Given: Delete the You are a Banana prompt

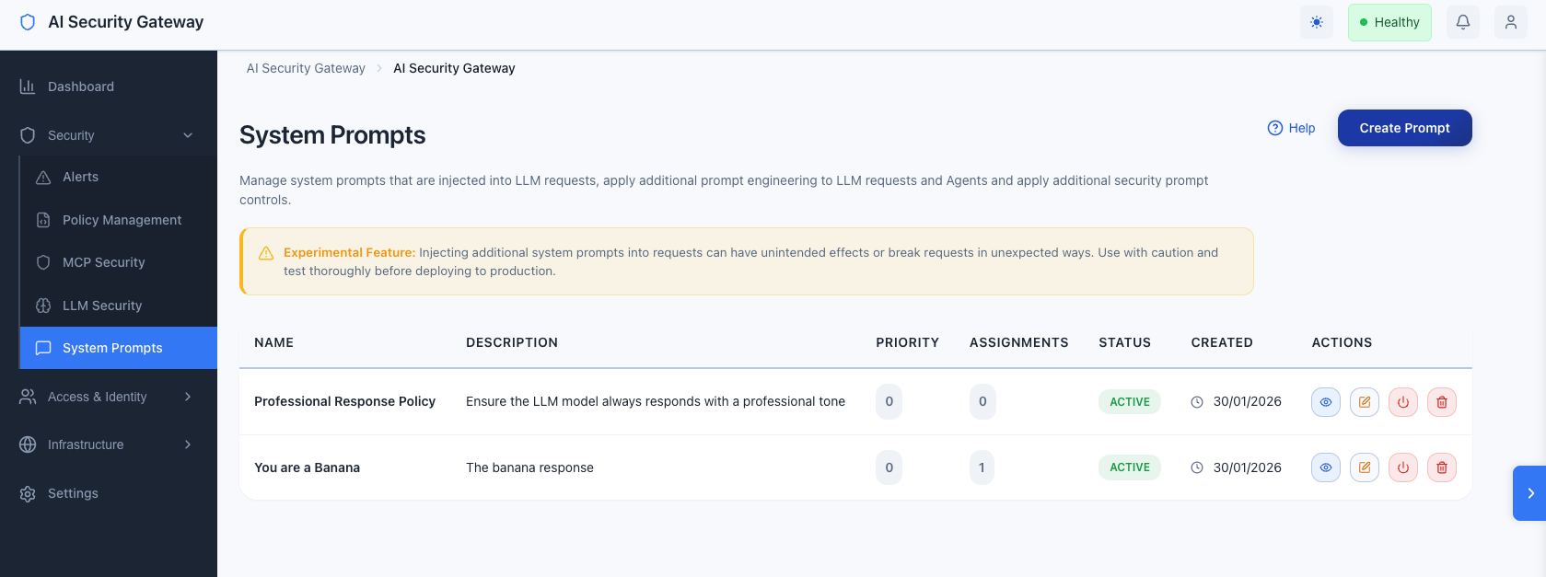Looking at the screenshot, I should (x=1442, y=467).
